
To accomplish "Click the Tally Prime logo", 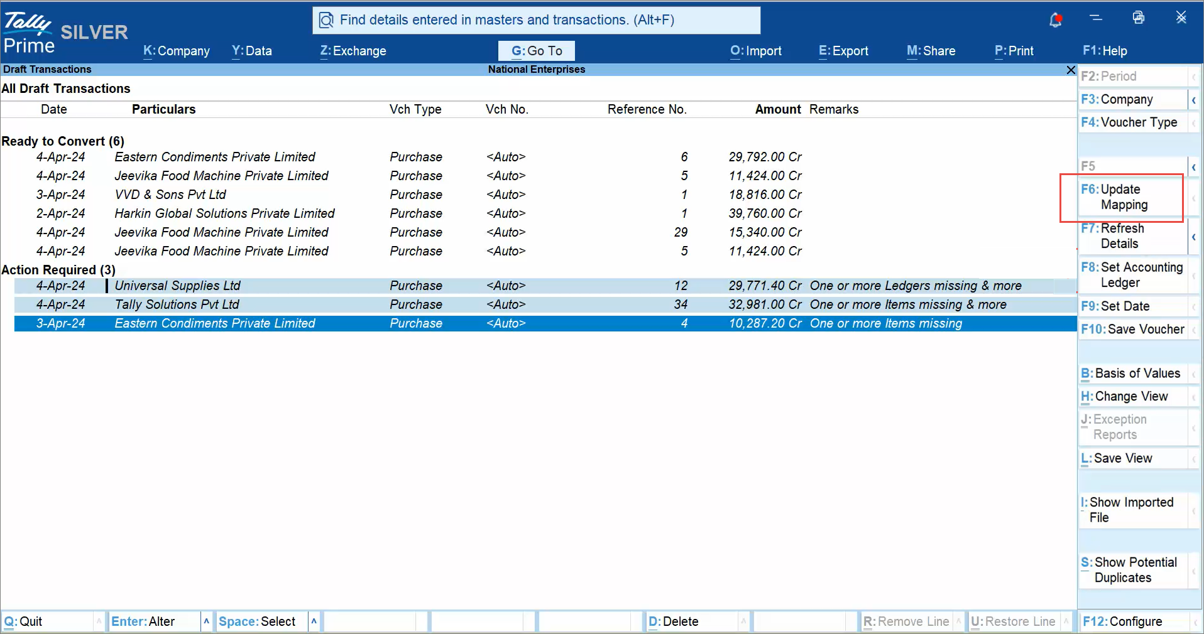I will [28, 33].
